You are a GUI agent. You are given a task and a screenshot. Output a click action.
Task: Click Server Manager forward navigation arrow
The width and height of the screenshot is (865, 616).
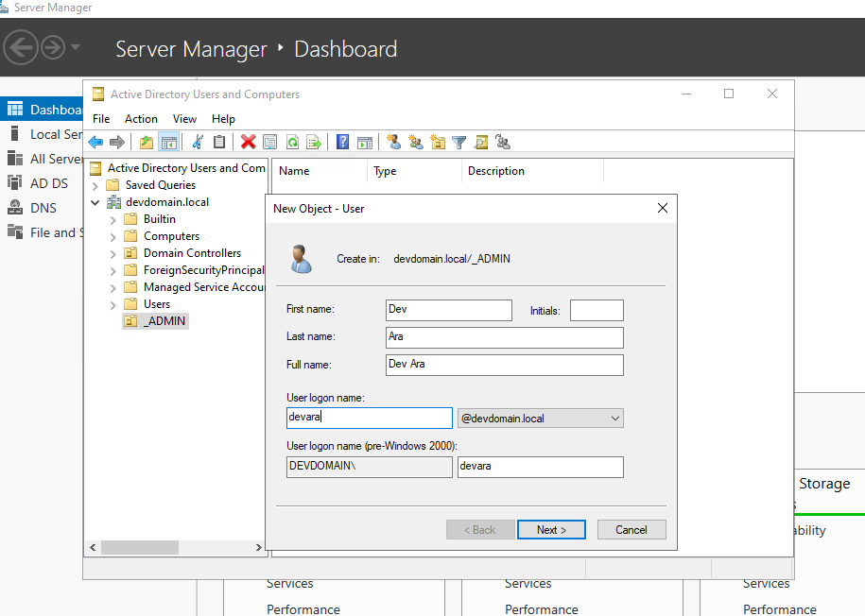[x=54, y=47]
